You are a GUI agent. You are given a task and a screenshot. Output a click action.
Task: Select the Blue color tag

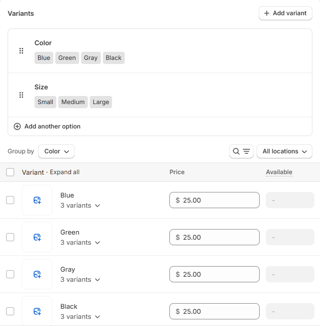click(x=44, y=58)
